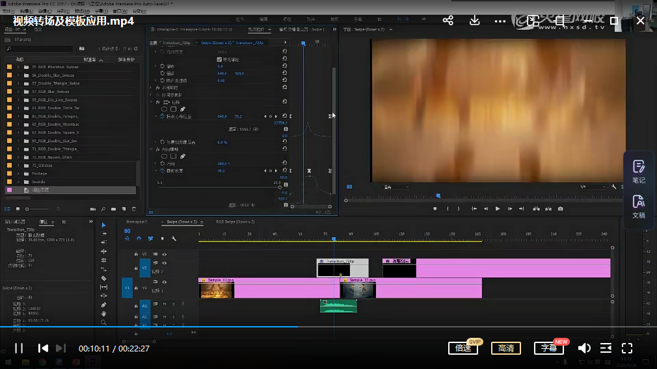Toggle V2 track eye visibility
The width and height of the screenshot is (657, 369).
[x=164, y=263]
